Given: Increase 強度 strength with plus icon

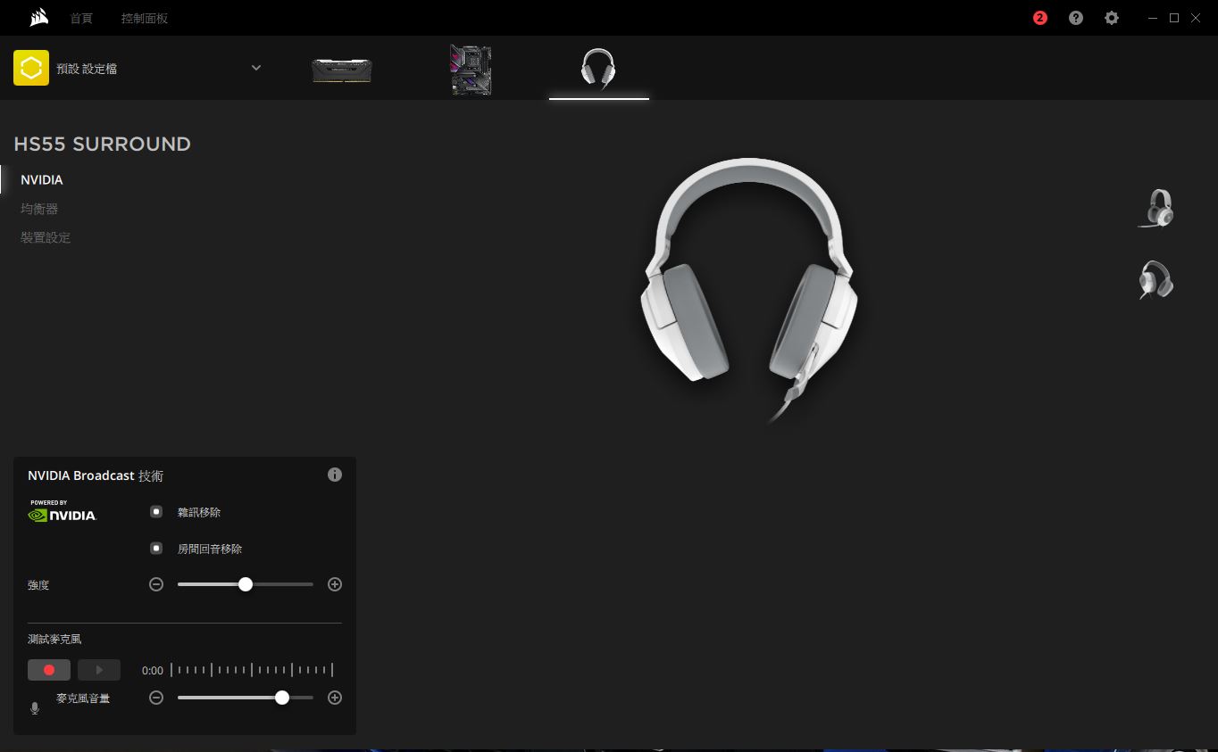Looking at the screenshot, I should click(x=335, y=584).
